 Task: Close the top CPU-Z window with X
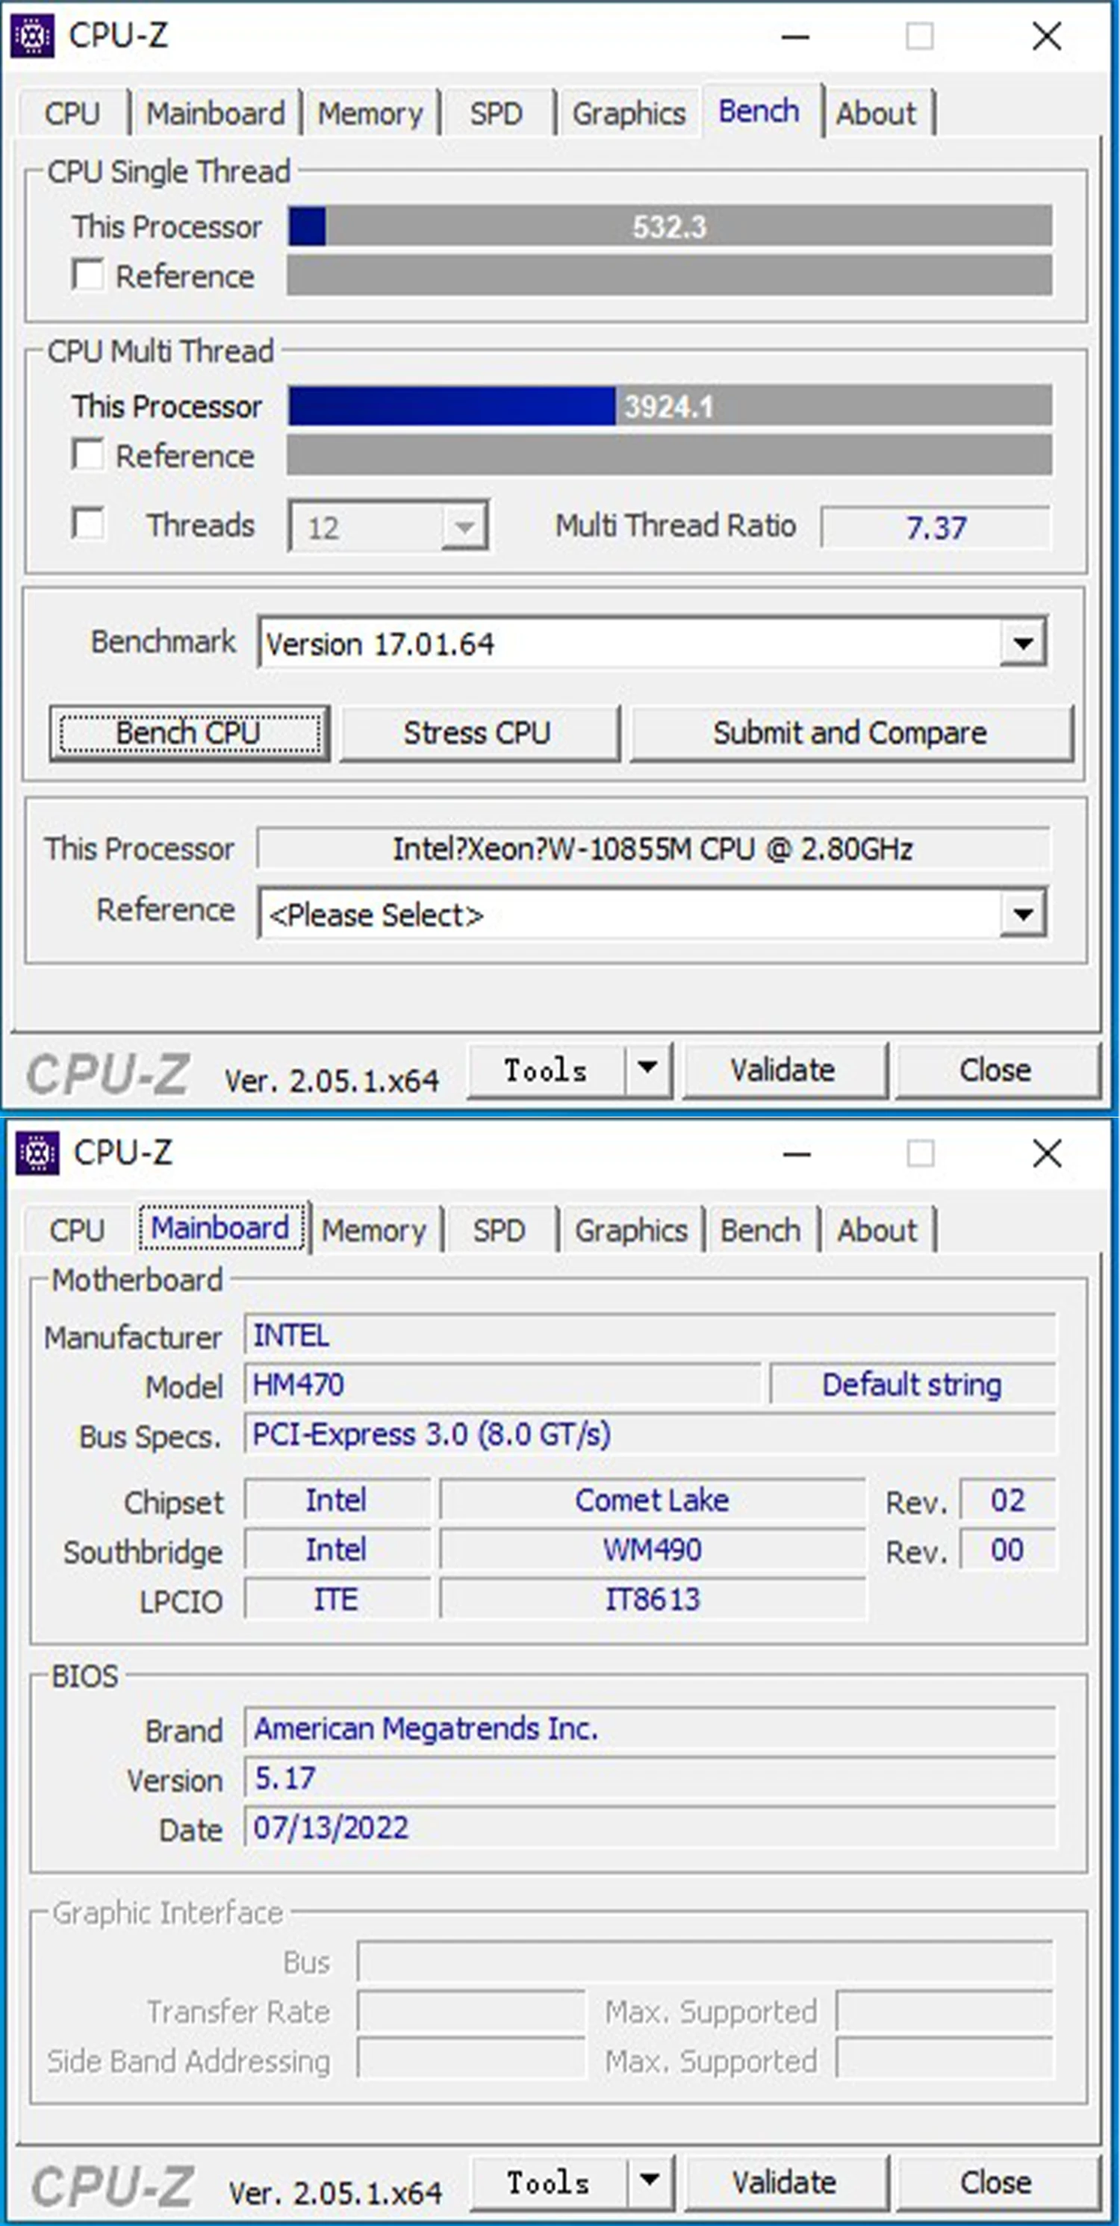click(x=1047, y=37)
